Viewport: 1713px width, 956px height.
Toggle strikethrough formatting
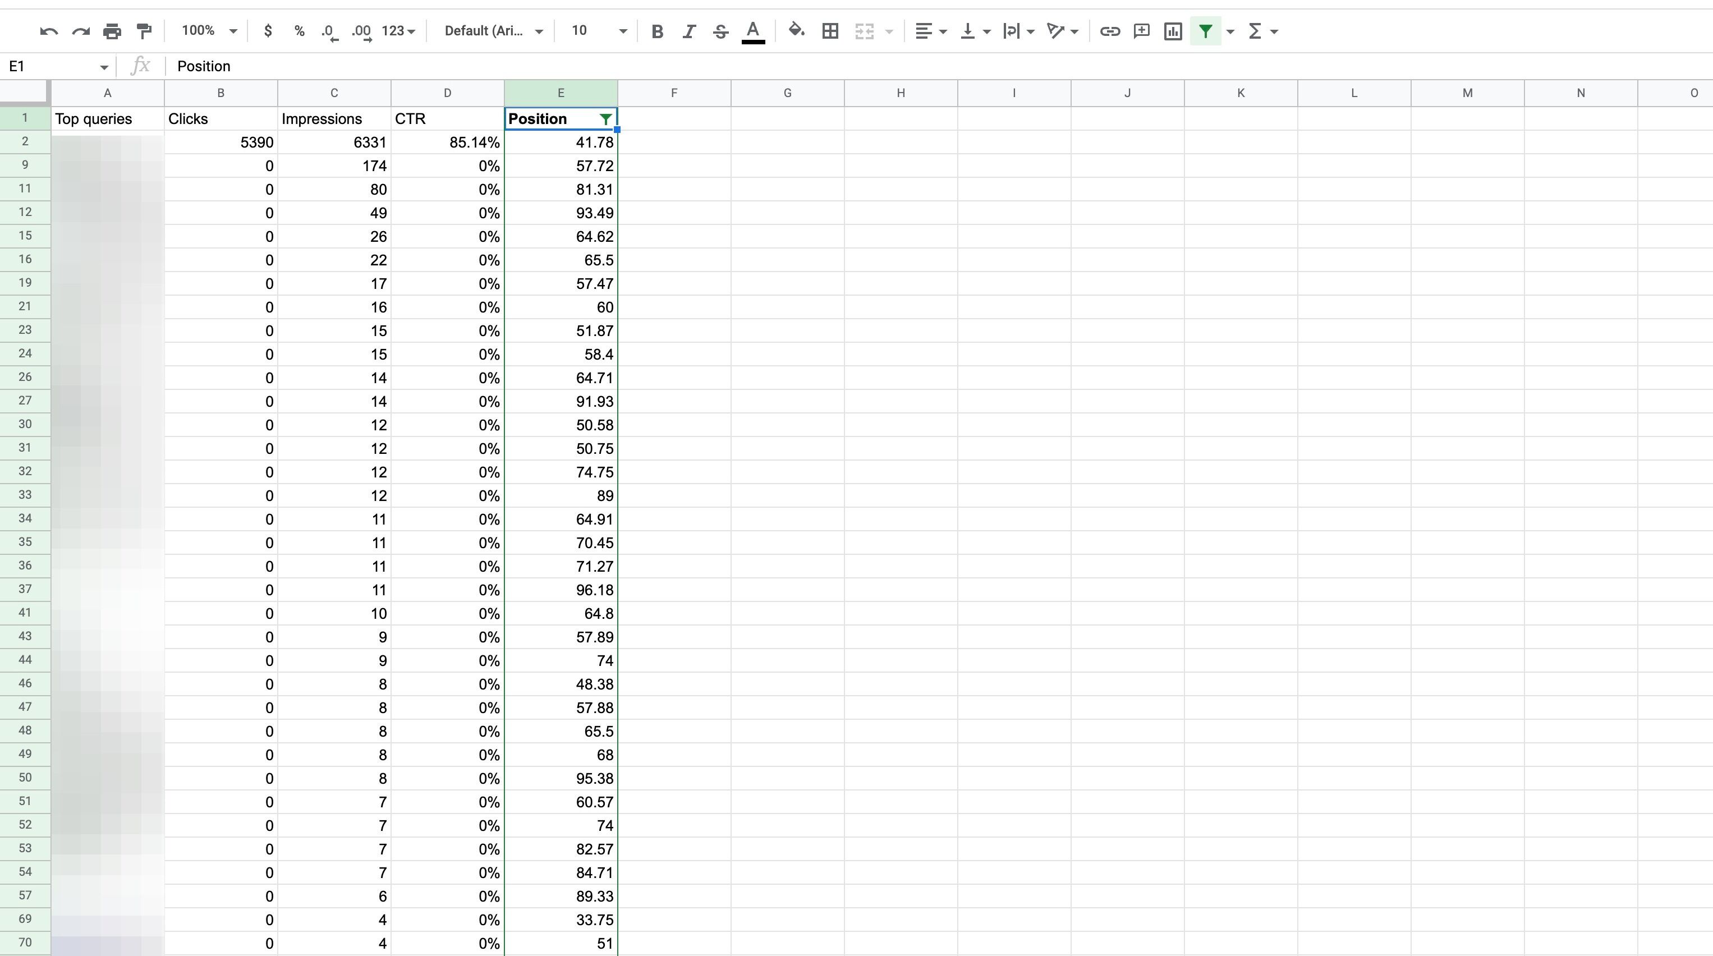tap(720, 31)
